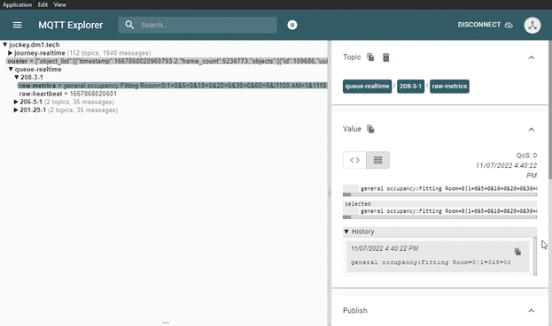The width and height of the screenshot is (552, 326).
Task: Click the selected value horizontal scrollbar
Action: pos(439,217)
